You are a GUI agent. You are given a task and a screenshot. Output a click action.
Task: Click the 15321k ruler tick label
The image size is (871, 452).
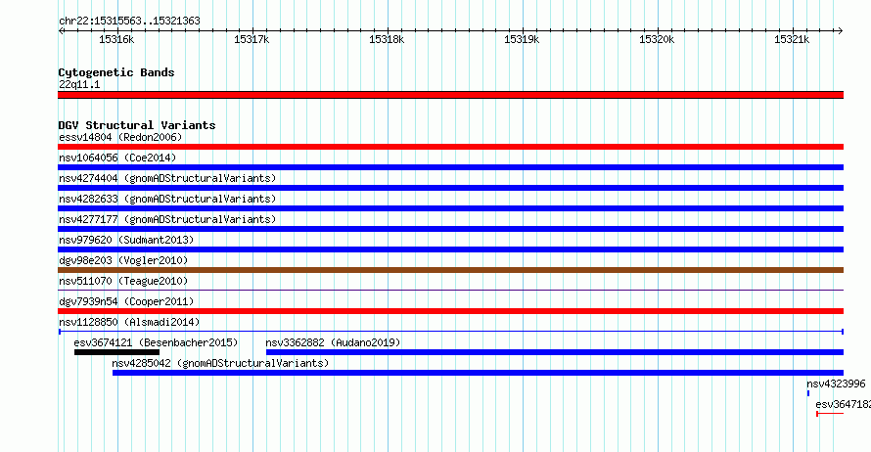[792, 39]
